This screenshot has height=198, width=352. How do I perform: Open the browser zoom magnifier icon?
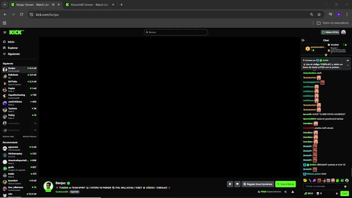[x=312, y=15]
